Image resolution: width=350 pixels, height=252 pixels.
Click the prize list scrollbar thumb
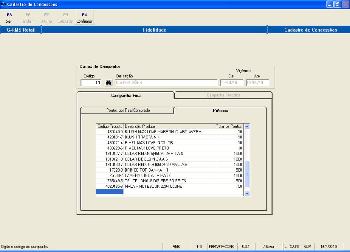pos(247,174)
